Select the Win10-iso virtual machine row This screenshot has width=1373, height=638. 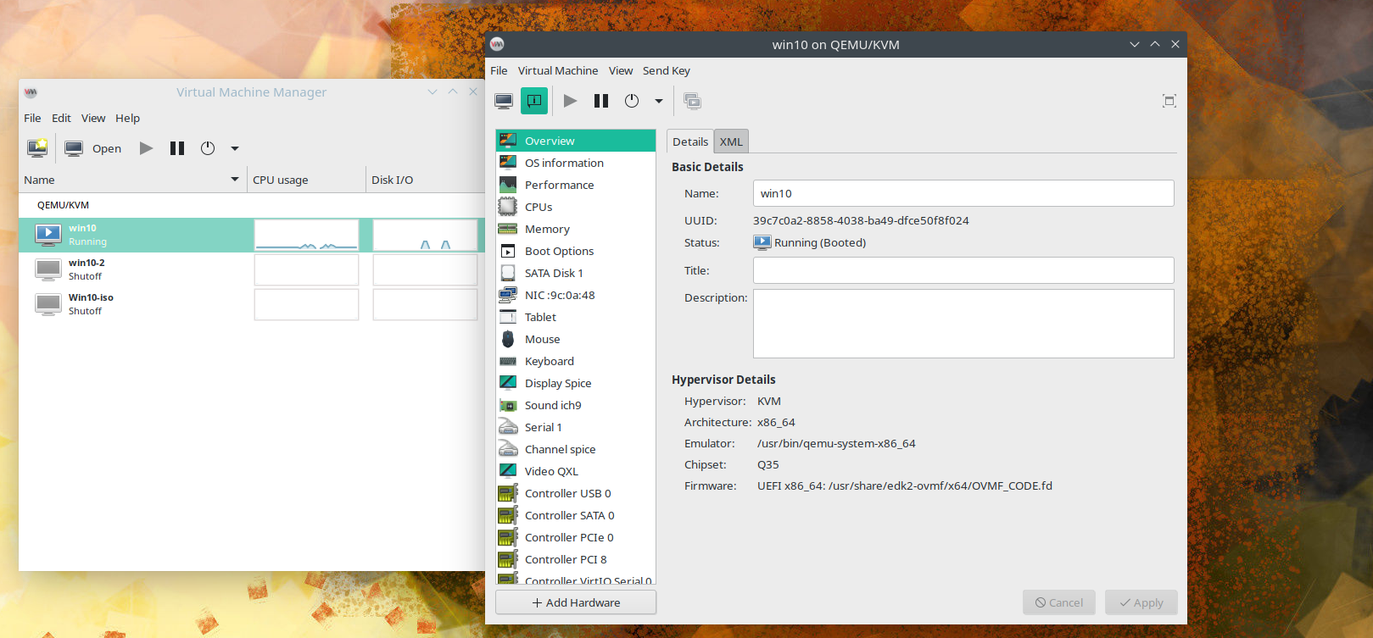point(252,304)
